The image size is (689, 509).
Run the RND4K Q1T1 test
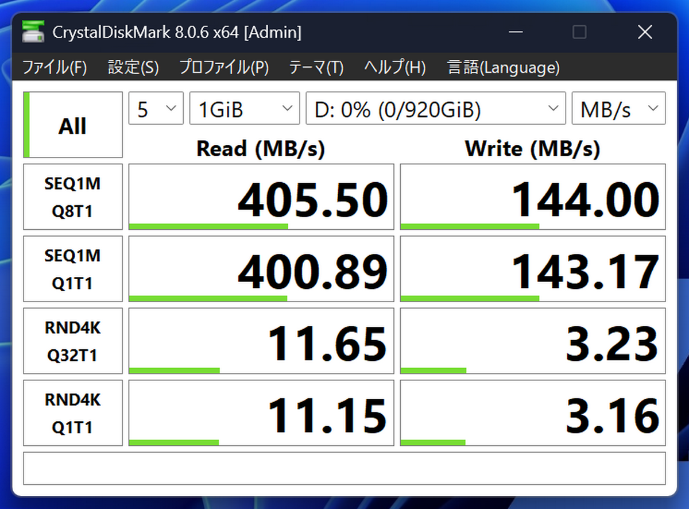[73, 412]
